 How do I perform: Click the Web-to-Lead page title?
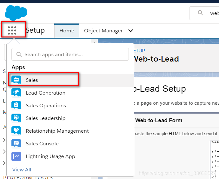pos(156,59)
